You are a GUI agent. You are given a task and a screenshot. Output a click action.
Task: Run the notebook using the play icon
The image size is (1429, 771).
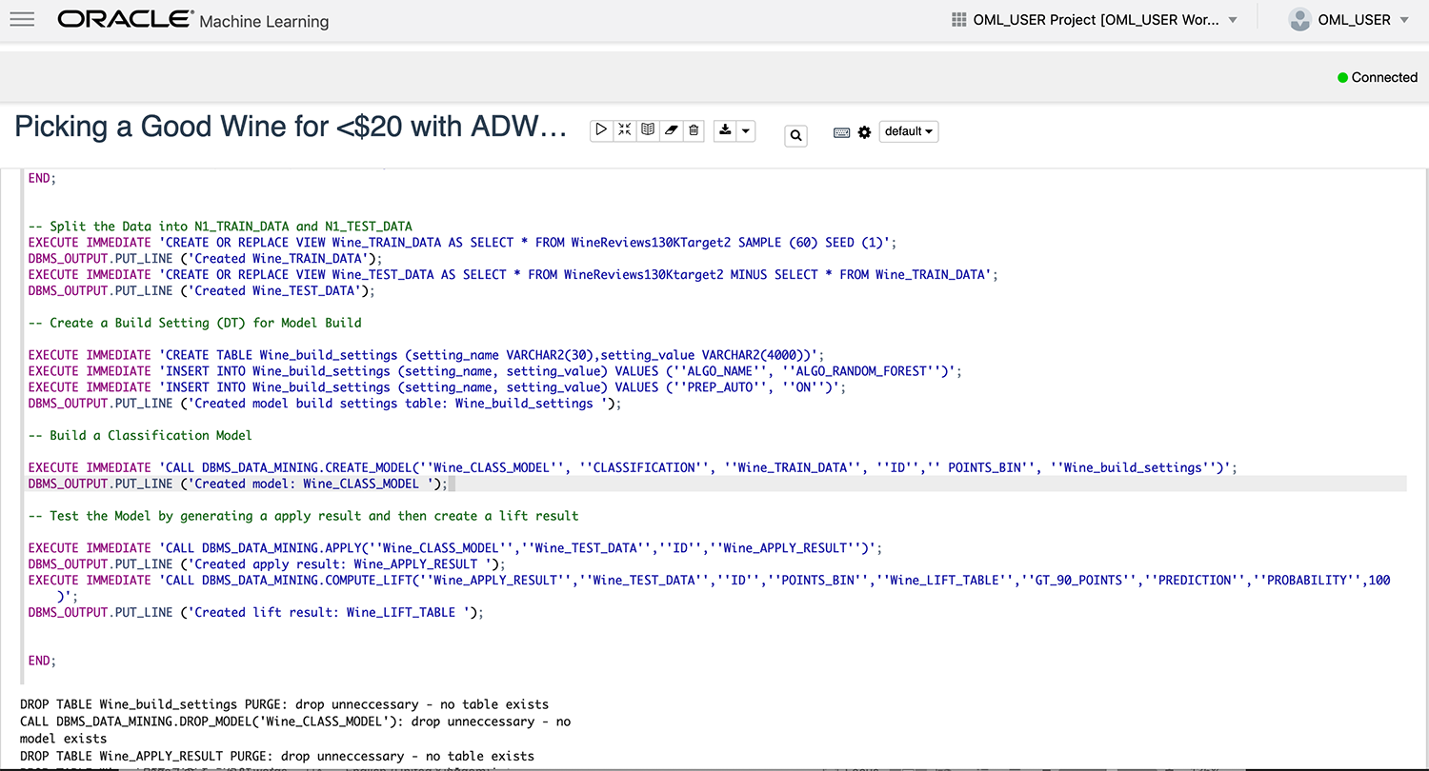pyautogui.click(x=601, y=129)
